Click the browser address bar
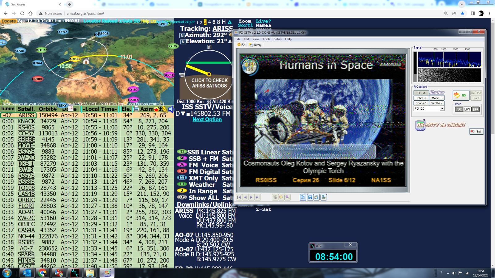The height and width of the screenshot is (278, 495). coord(241,13)
